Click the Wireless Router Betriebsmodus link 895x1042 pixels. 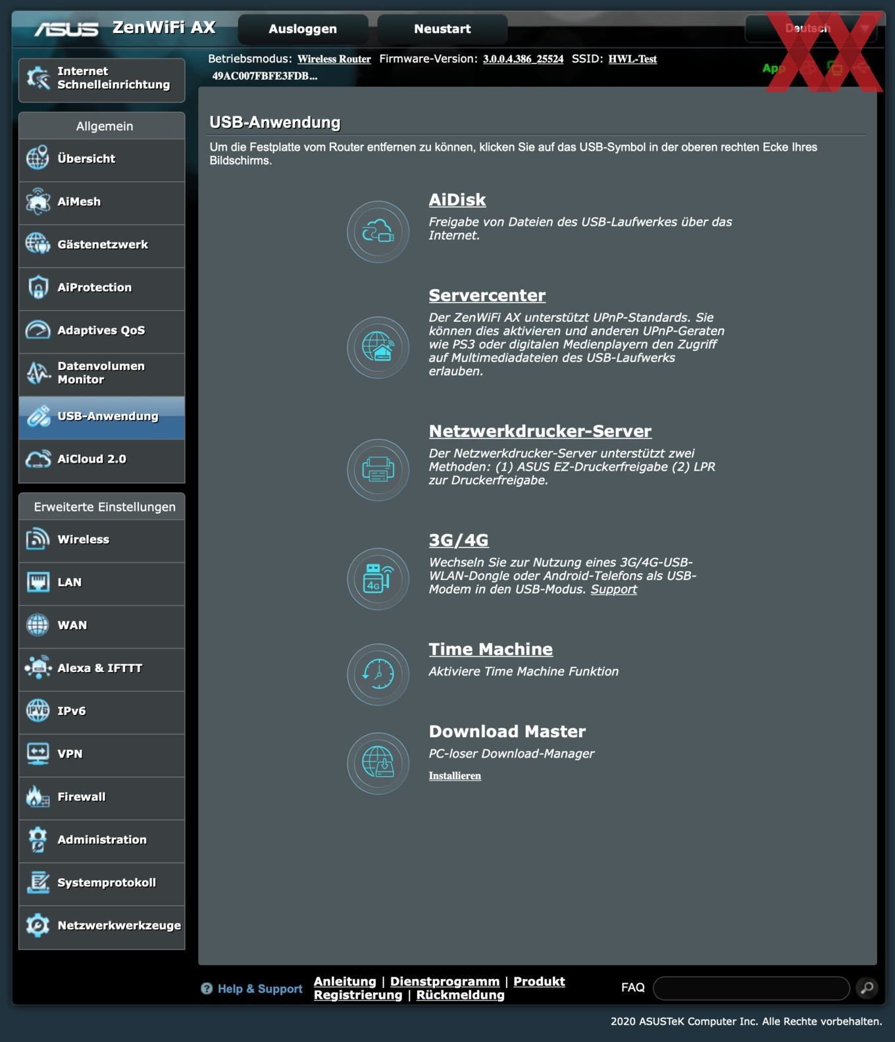coord(334,59)
